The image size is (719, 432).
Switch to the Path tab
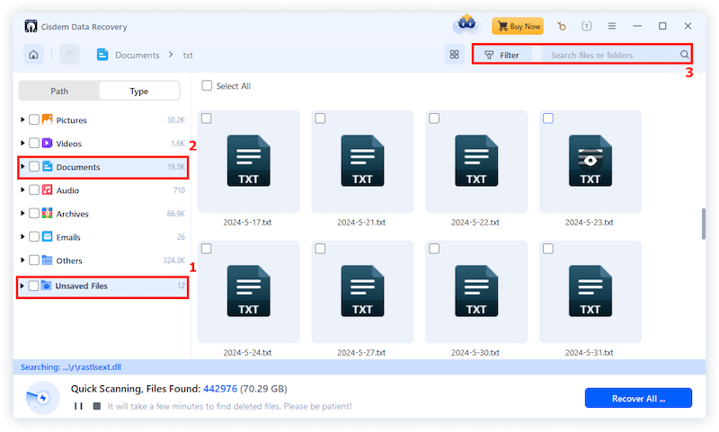[59, 92]
